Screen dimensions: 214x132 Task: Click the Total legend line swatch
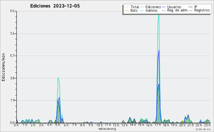127,7
